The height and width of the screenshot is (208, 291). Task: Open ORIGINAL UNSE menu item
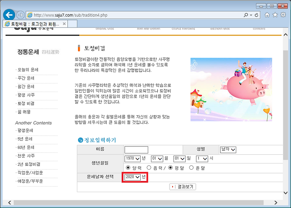[x=105, y=29]
